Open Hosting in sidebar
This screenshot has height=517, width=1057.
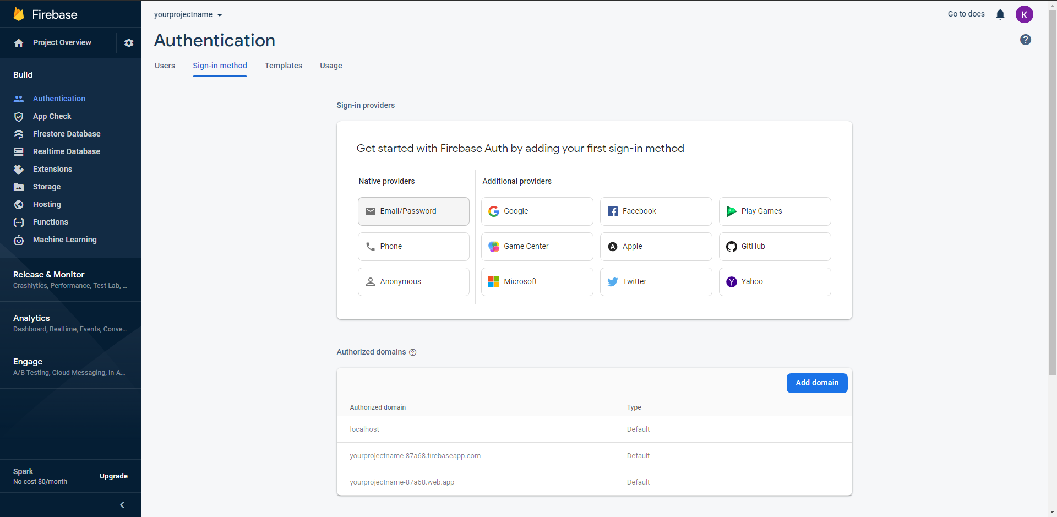point(47,204)
